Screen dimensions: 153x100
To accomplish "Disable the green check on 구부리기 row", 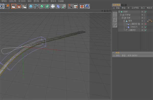I will pos(146,27).
